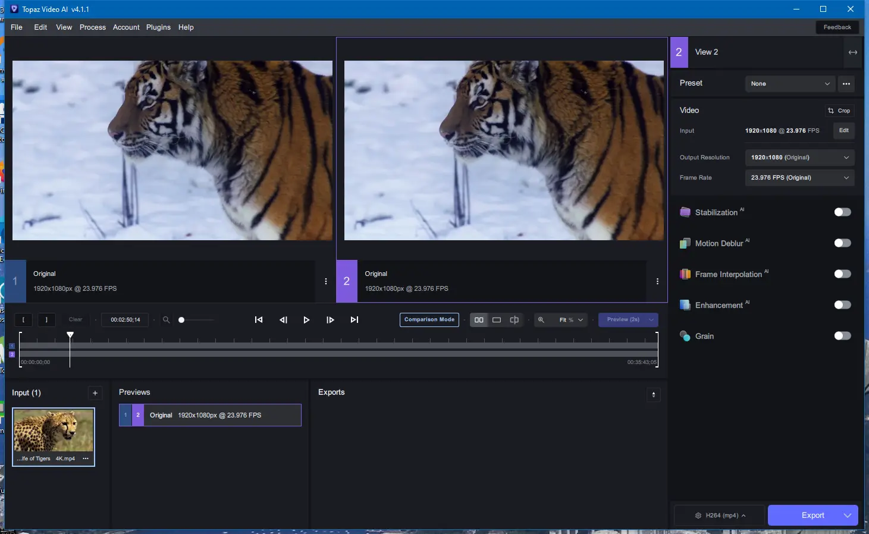The height and width of the screenshot is (534, 869).
Task: Toggle Frame Interpolation on
Action: tap(842, 274)
